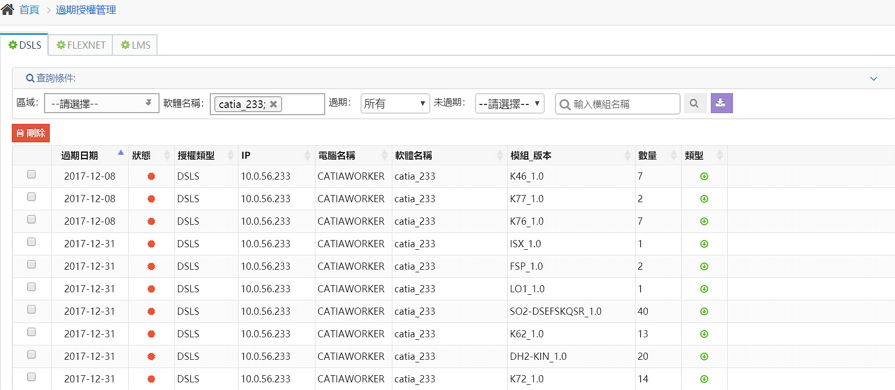Sort by 狀態 column header

point(151,155)
